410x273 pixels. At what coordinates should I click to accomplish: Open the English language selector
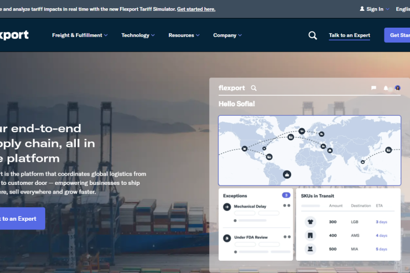pos(403,9)
